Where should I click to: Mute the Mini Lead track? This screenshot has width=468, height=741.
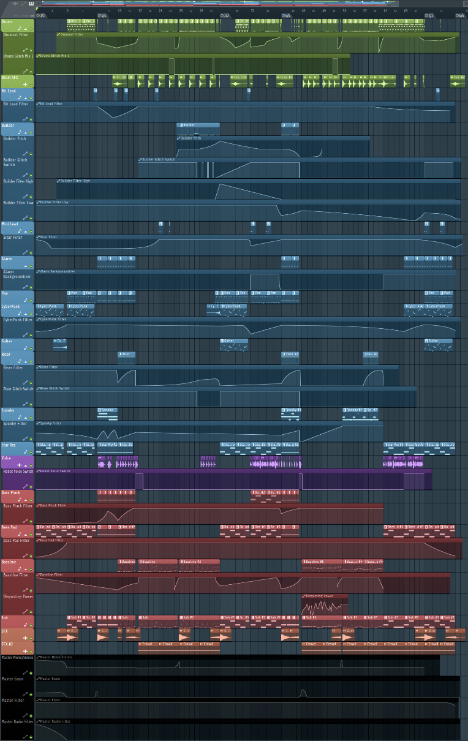click(x=31, y=231)
